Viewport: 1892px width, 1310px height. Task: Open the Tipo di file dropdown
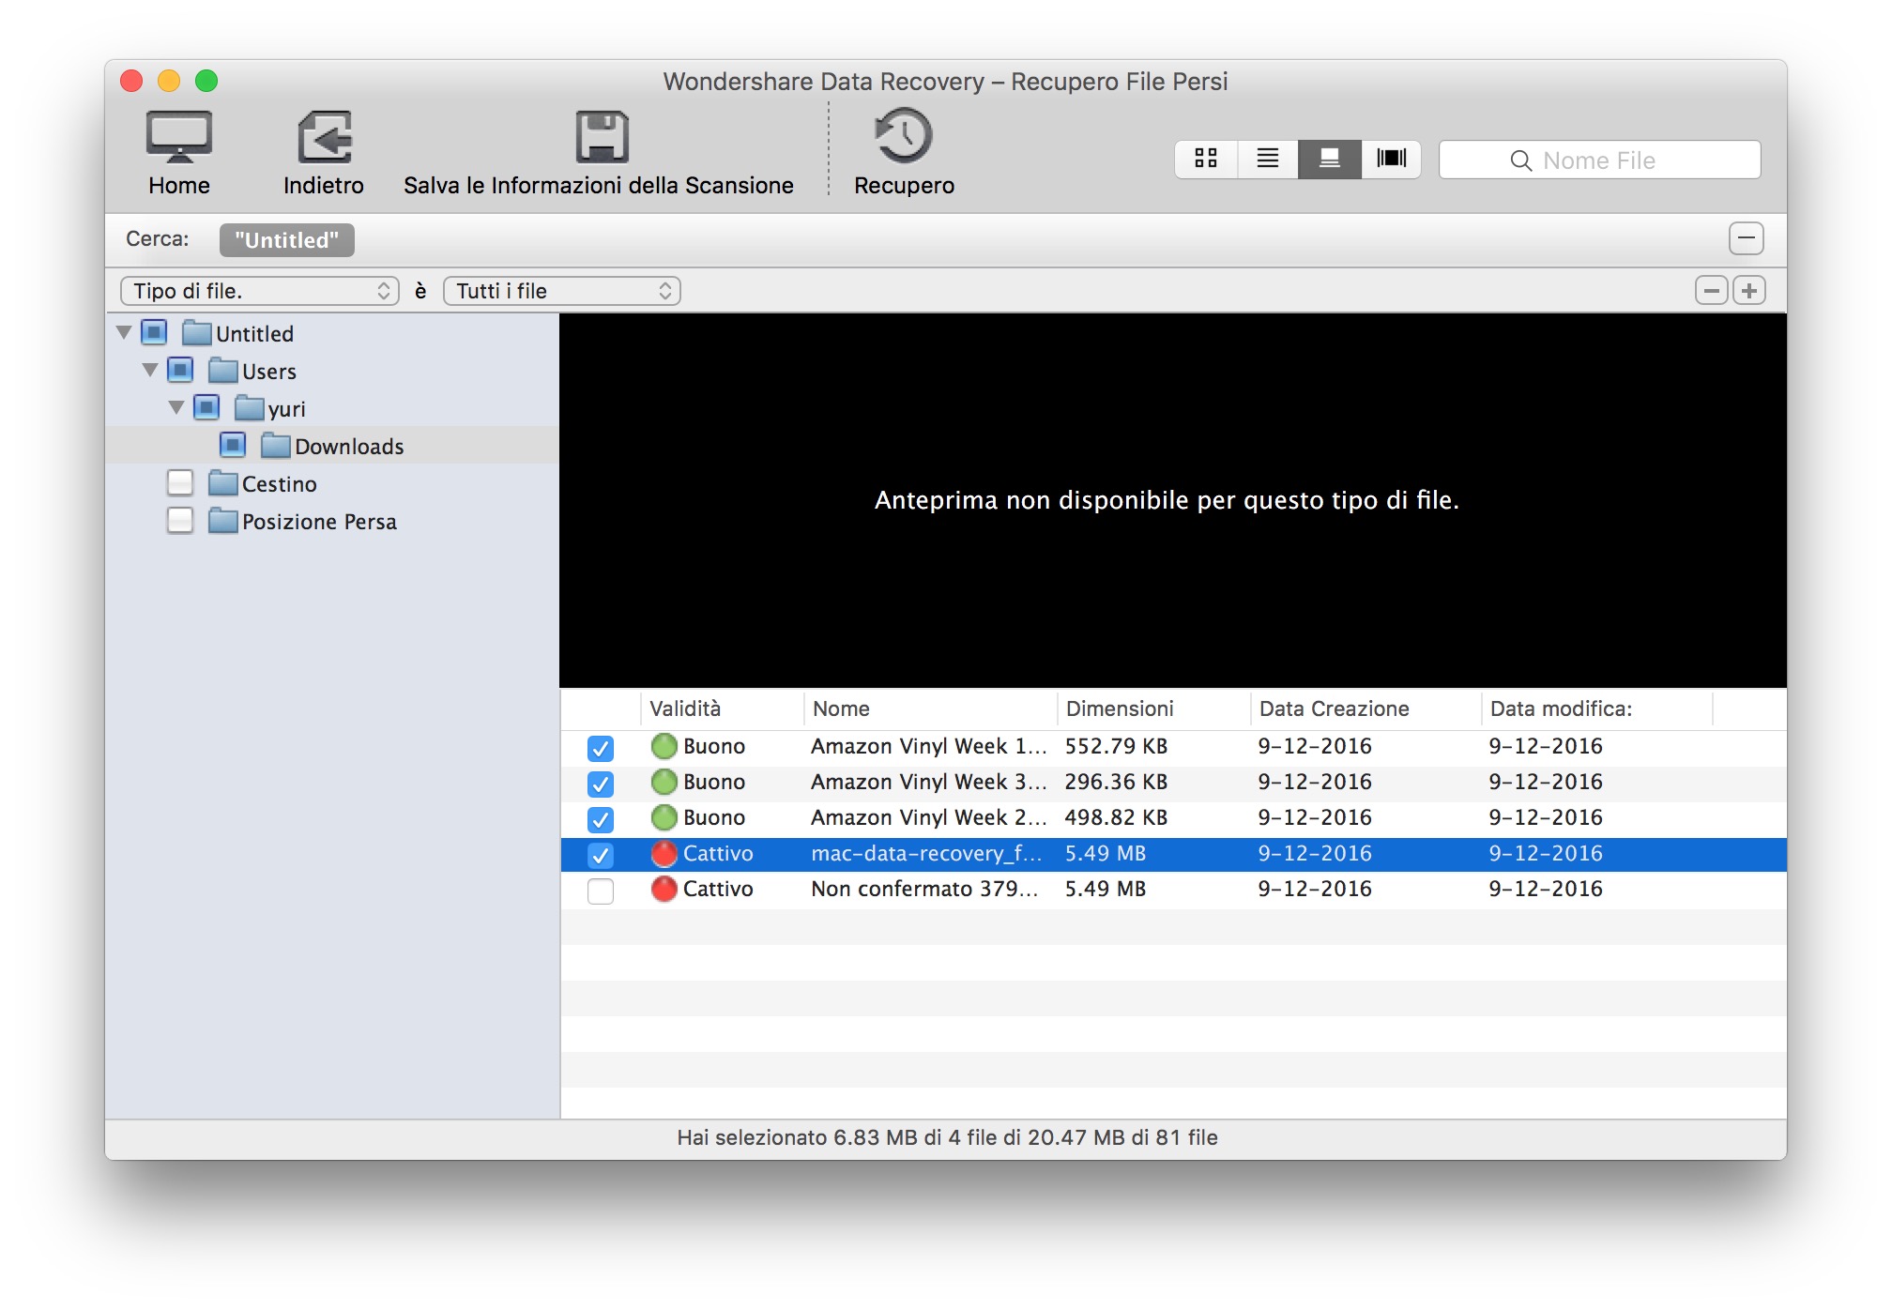(260, 291)
